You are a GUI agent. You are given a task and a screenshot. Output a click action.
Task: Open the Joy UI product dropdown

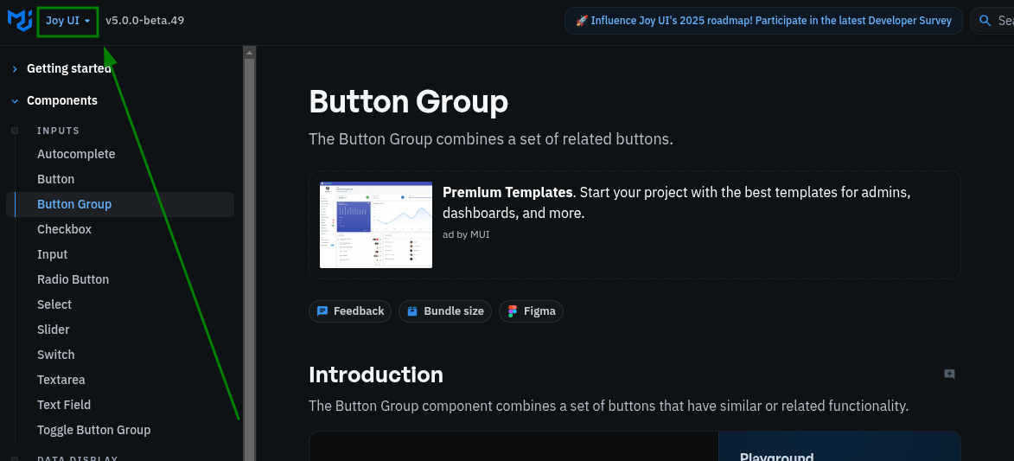68,21
